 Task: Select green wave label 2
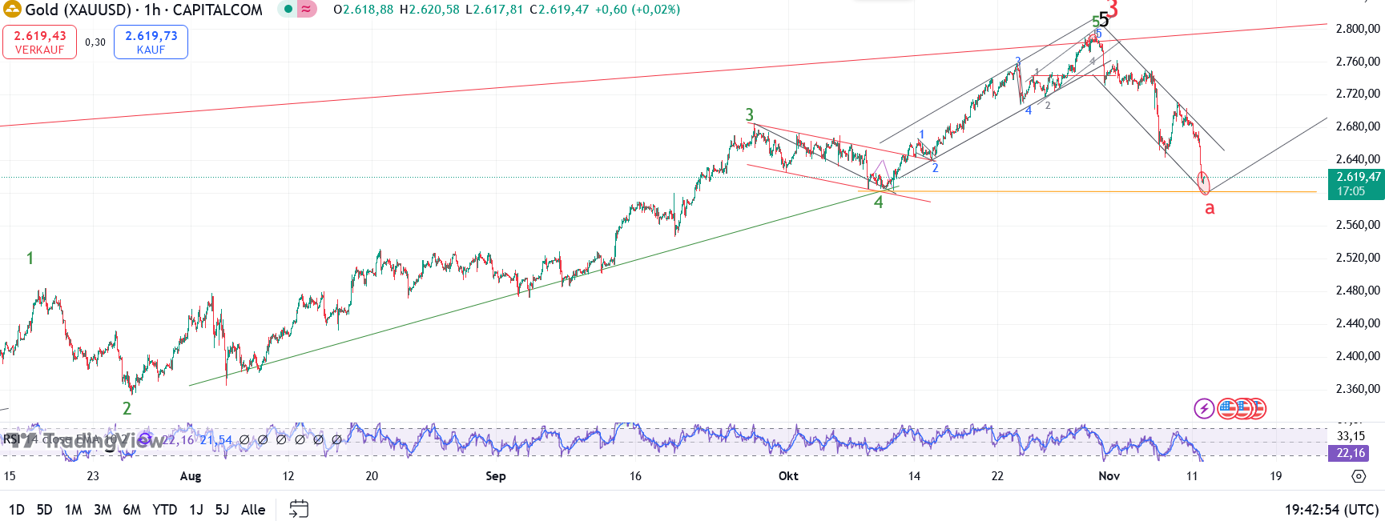(x=127, y=408)
